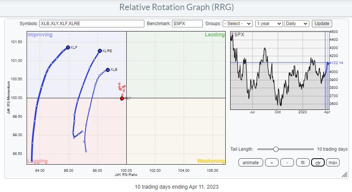Click the resize grip at panel corner
Screen dimensions: 352x192
tap(344, 175)
